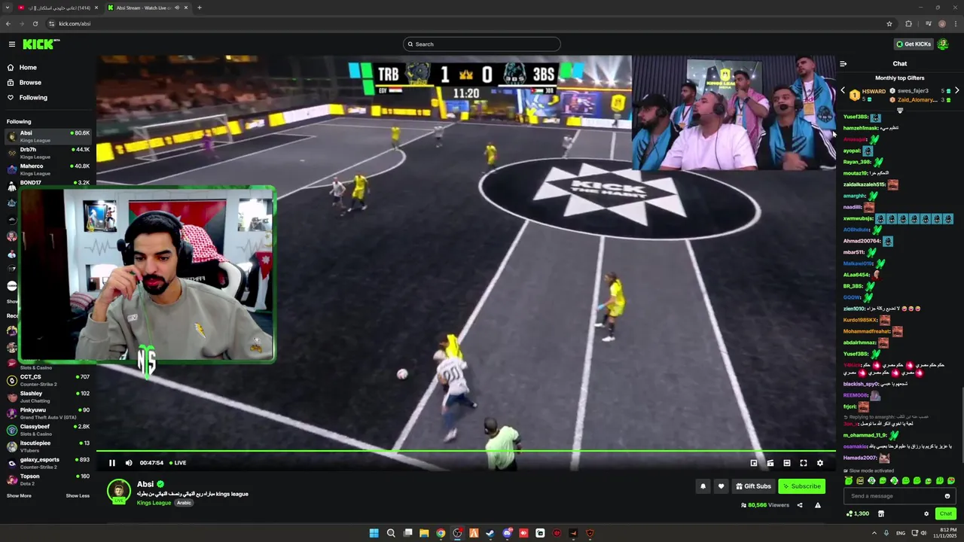The height and width of the screenshot is (542, 964).
Task: Open Classybeef Slots & Casino channel
Action: (48, 430)
